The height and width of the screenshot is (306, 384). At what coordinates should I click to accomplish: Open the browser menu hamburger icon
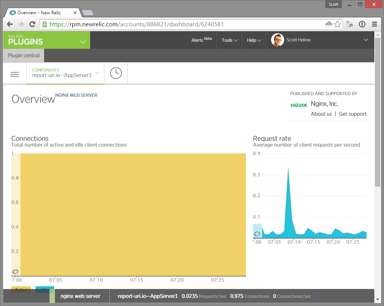click(x=374, y=24)
